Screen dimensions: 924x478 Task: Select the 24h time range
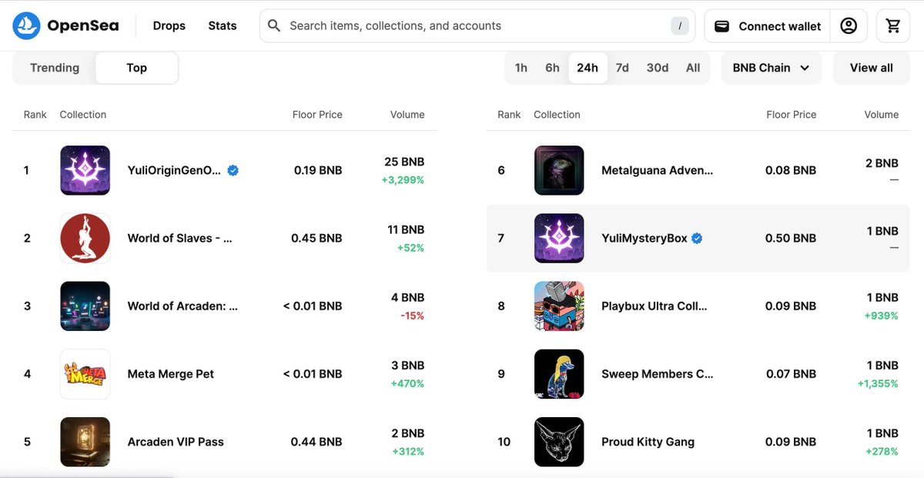pos(588,68)
